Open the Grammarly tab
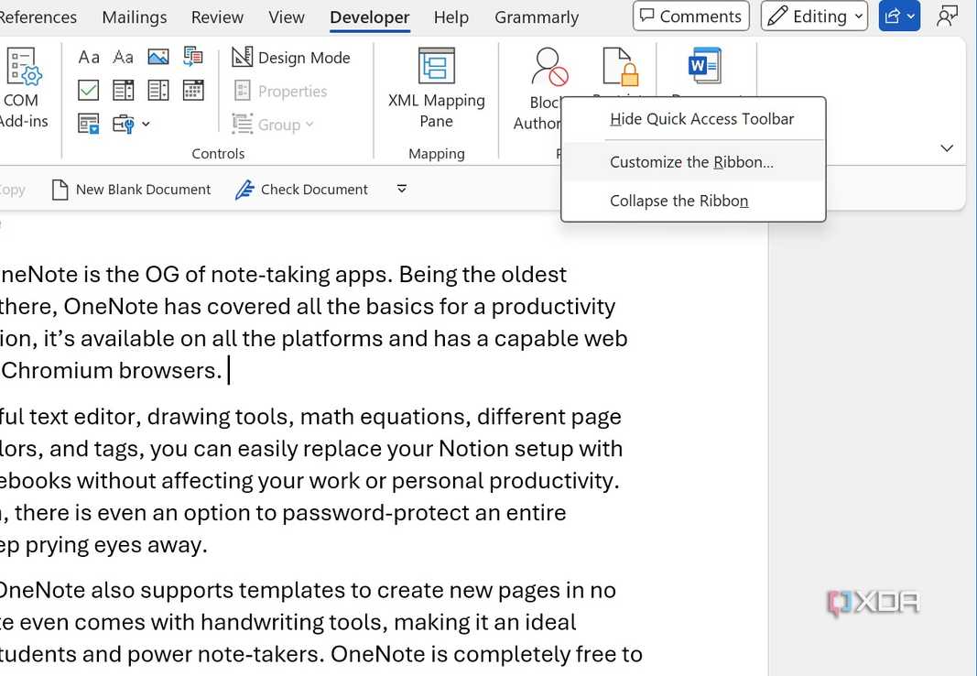The height and width of the screenshot is (676, 977). [537, 16]
